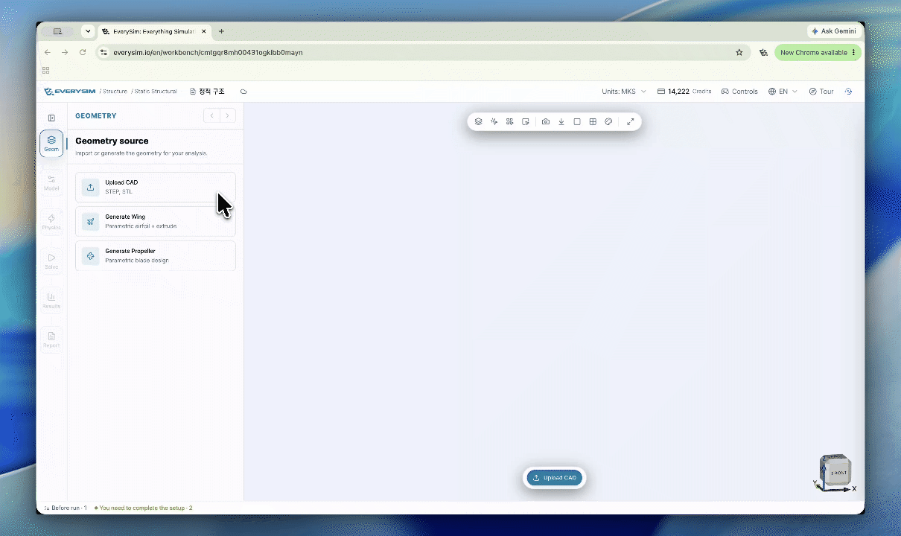This screenshot has width=901, height=536.
Task: Open the Results step in sidebar
Action: [51, 301]
